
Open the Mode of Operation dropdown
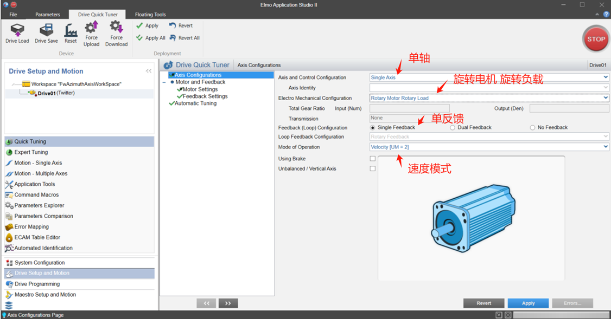489,147
